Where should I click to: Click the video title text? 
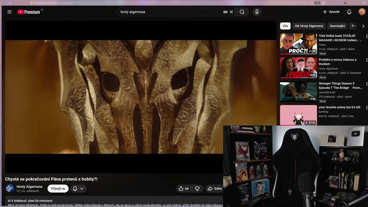click(x=51, y=179)
